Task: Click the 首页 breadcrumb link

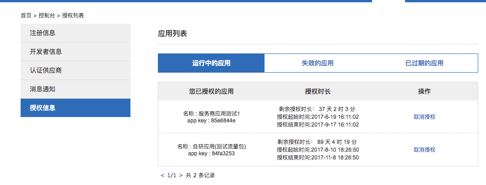Action: [x=26, y=16]
